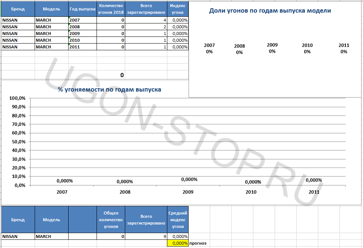Select the bold total 0 cell

(111, 75)
